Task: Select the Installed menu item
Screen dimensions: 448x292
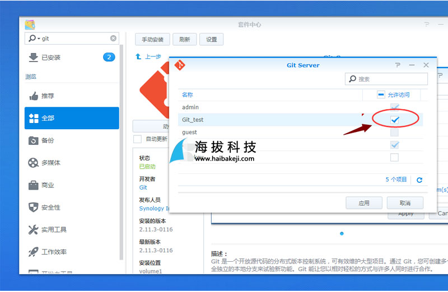Action: pos(72,58)
